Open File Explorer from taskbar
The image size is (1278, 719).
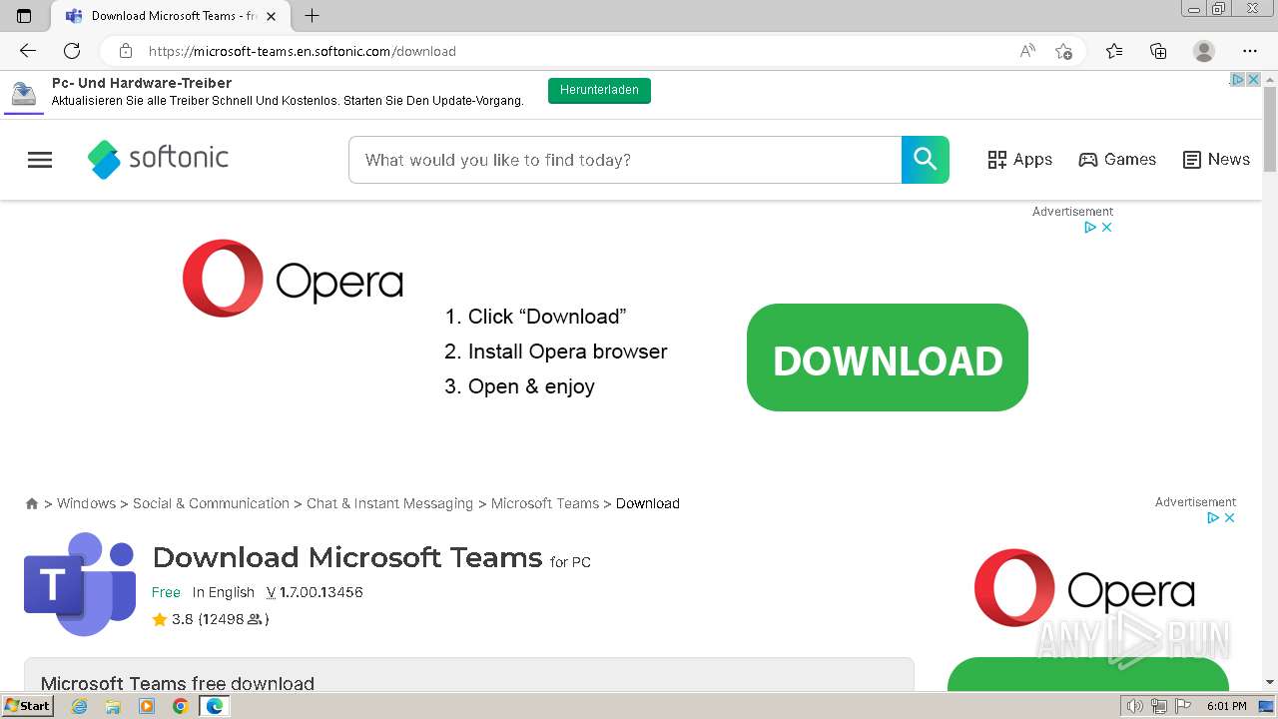(x=113, y=706)
